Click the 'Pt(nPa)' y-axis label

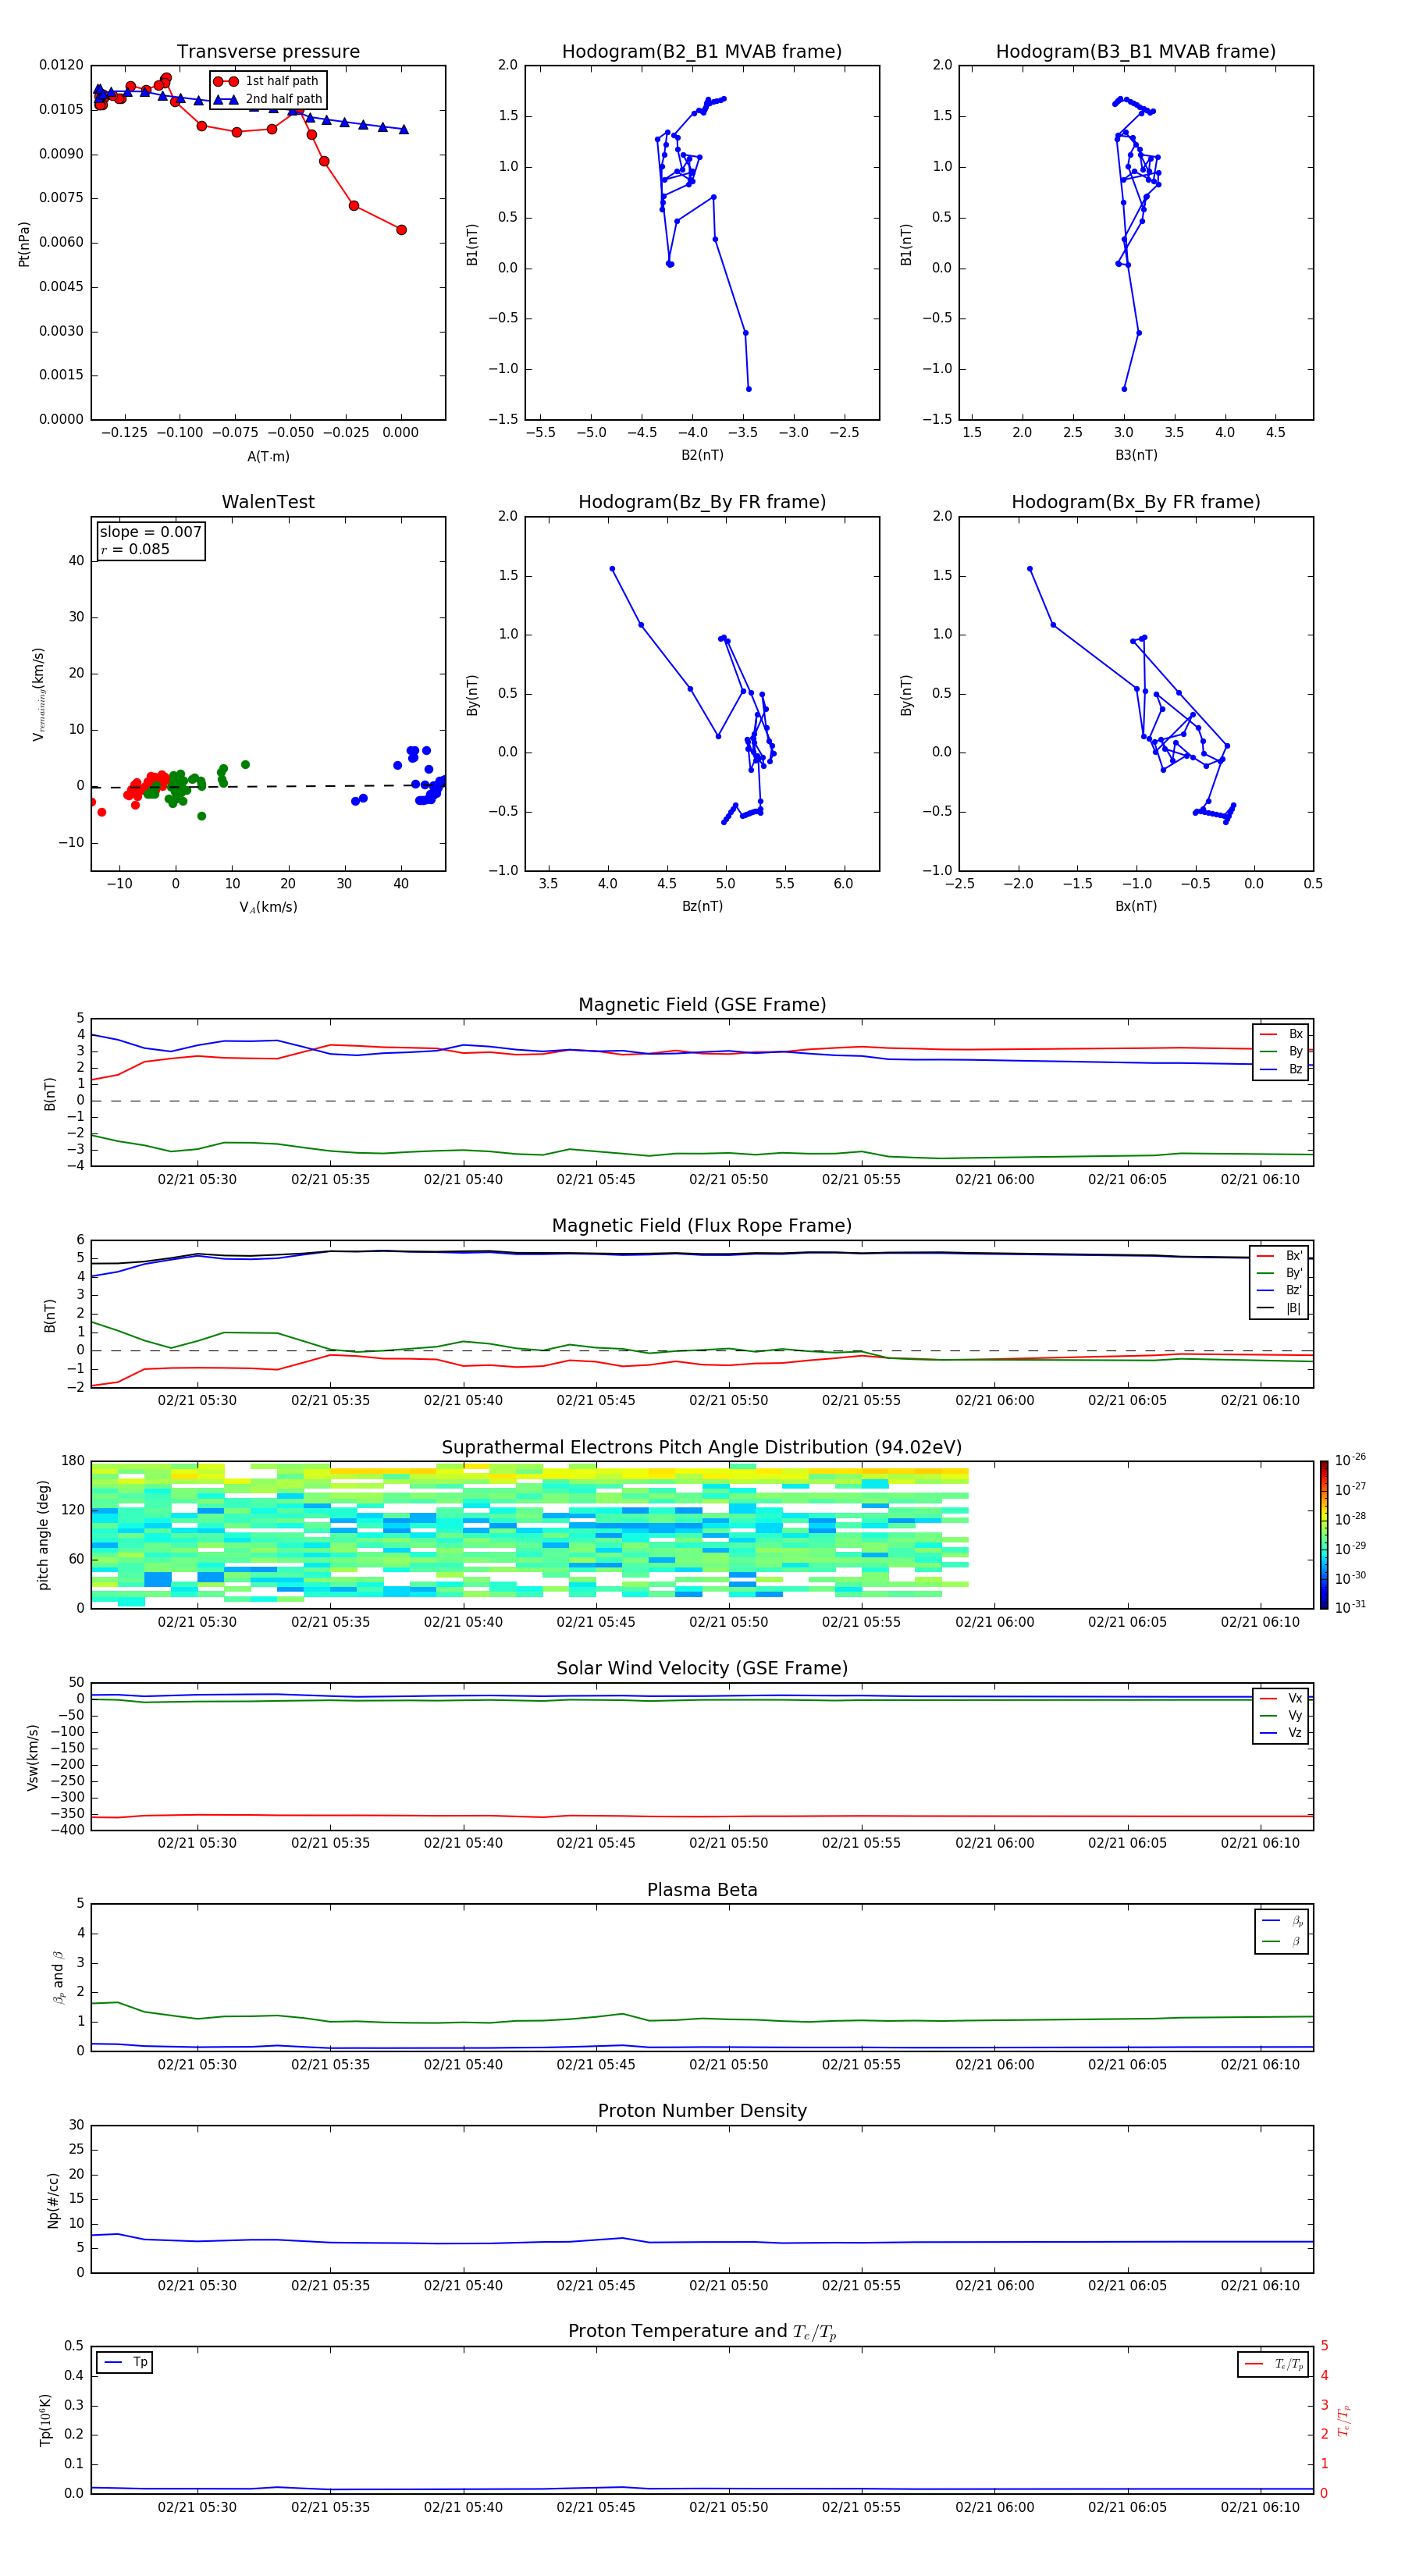(24, 243)
